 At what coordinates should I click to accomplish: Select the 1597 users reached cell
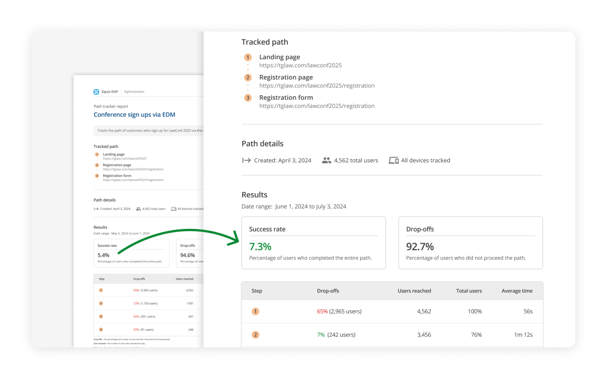click(x=190, y=304)
